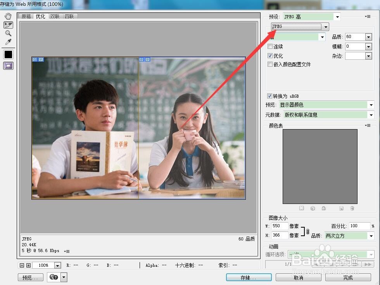Toggle the 连续 (Progressive) checkbox
The image size is (380, 285).
coord(270,46)
